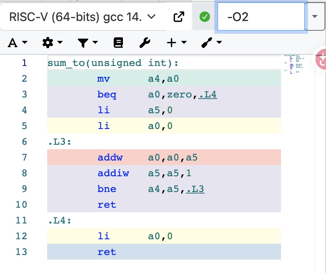
Task: Click the -O2 compiler options field
Action: click(x=261, y=16)
